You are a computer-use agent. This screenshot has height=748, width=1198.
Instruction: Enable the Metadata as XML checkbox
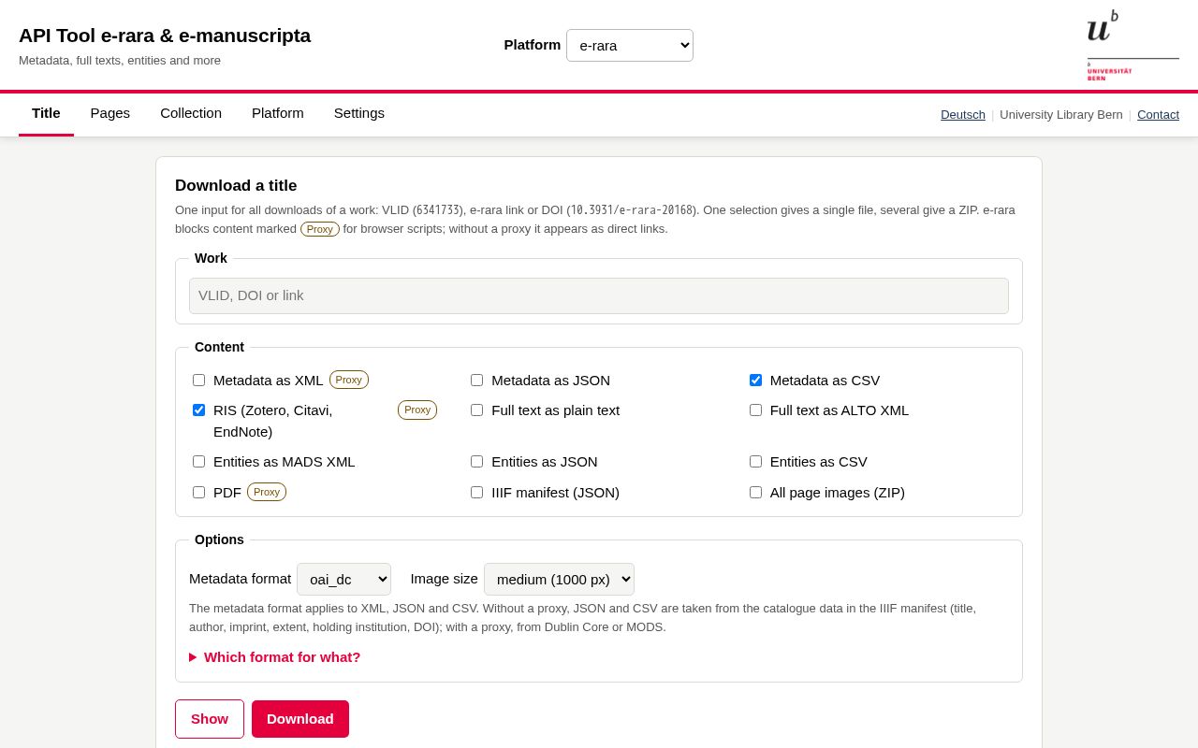199,381
